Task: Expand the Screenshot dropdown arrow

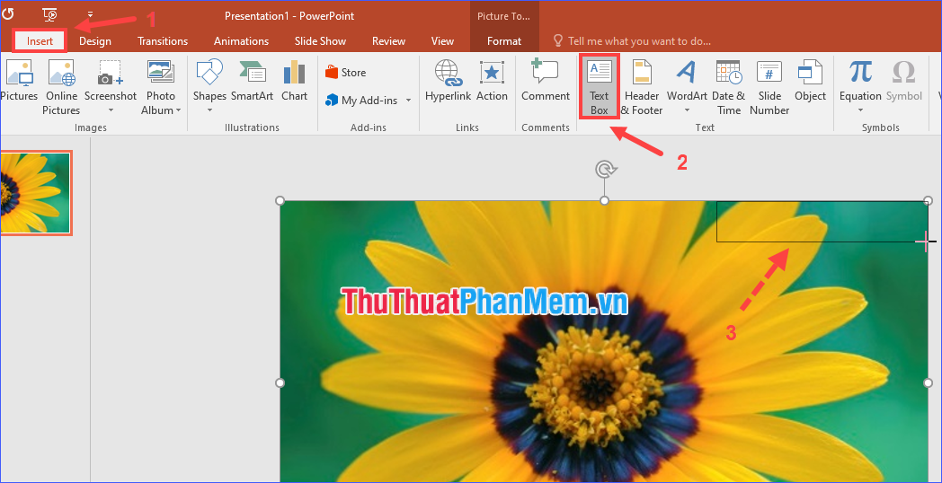Action: point(110,110)
